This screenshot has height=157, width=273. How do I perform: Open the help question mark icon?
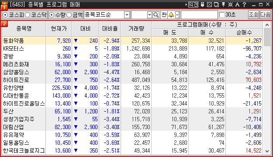click(245, 4)
